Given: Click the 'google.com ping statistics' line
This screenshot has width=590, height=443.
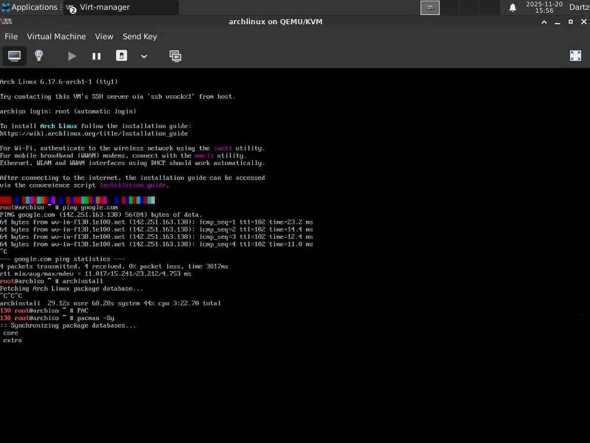Looking at the screenshot, I should point(62,259).
